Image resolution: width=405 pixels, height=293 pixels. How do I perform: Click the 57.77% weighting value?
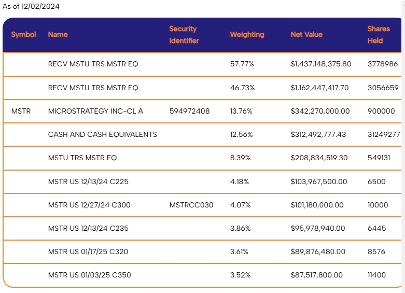pos(242,64)
